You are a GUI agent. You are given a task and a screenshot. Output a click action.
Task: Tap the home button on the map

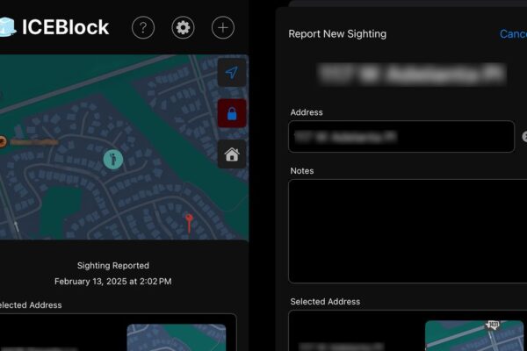[232, 154]
